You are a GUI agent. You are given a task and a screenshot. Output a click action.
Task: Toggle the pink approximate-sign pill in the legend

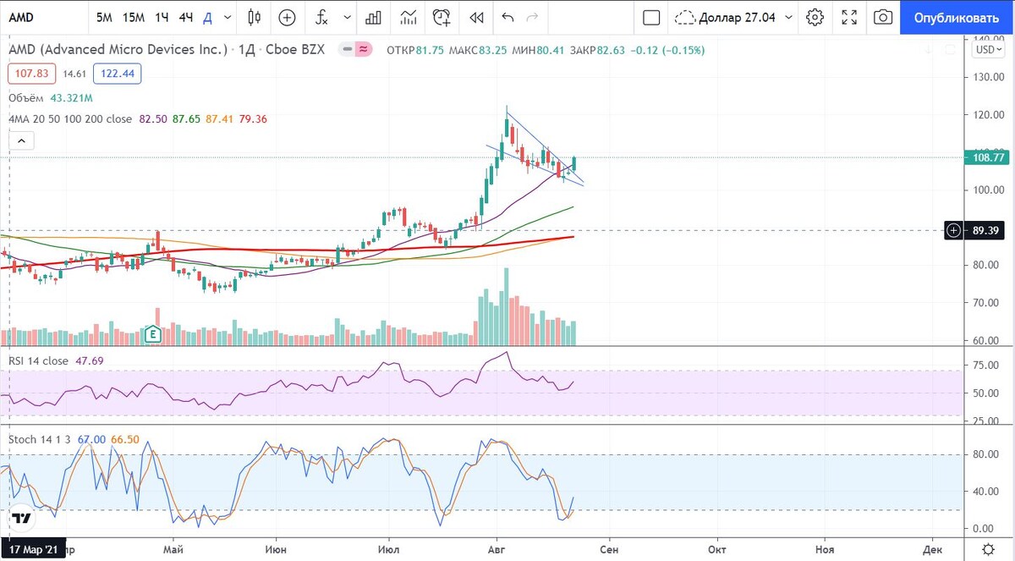pos(364,50)
